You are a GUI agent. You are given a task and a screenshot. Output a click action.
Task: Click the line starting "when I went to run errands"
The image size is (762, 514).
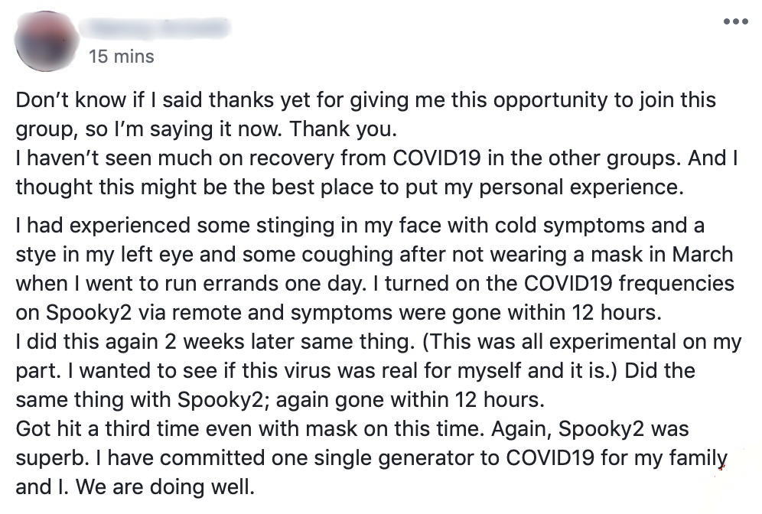tap(375, 283)
